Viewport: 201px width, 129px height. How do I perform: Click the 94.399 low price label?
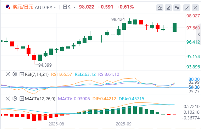45,65
